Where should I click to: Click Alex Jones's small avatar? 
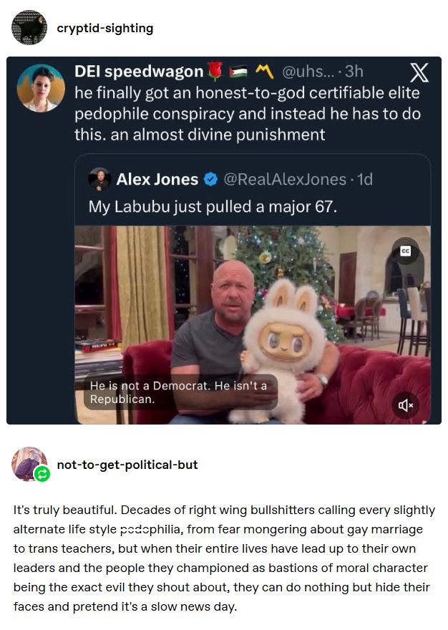(99, 179)
